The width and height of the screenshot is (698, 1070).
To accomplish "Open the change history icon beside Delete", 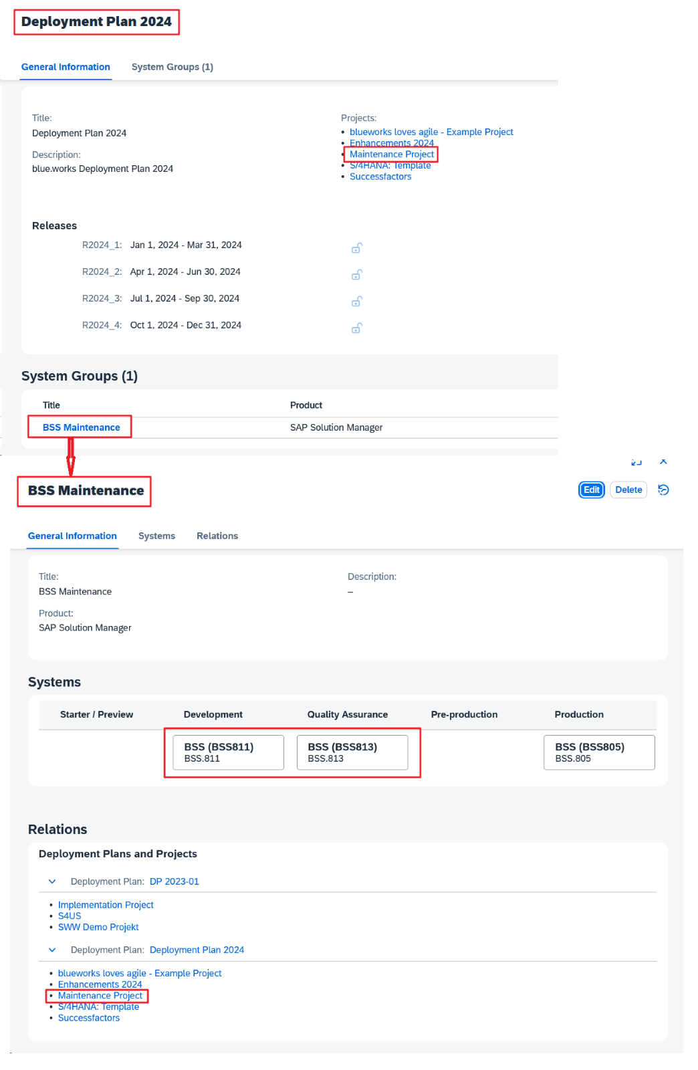I will pyautogui.click(x=663, y=490).
